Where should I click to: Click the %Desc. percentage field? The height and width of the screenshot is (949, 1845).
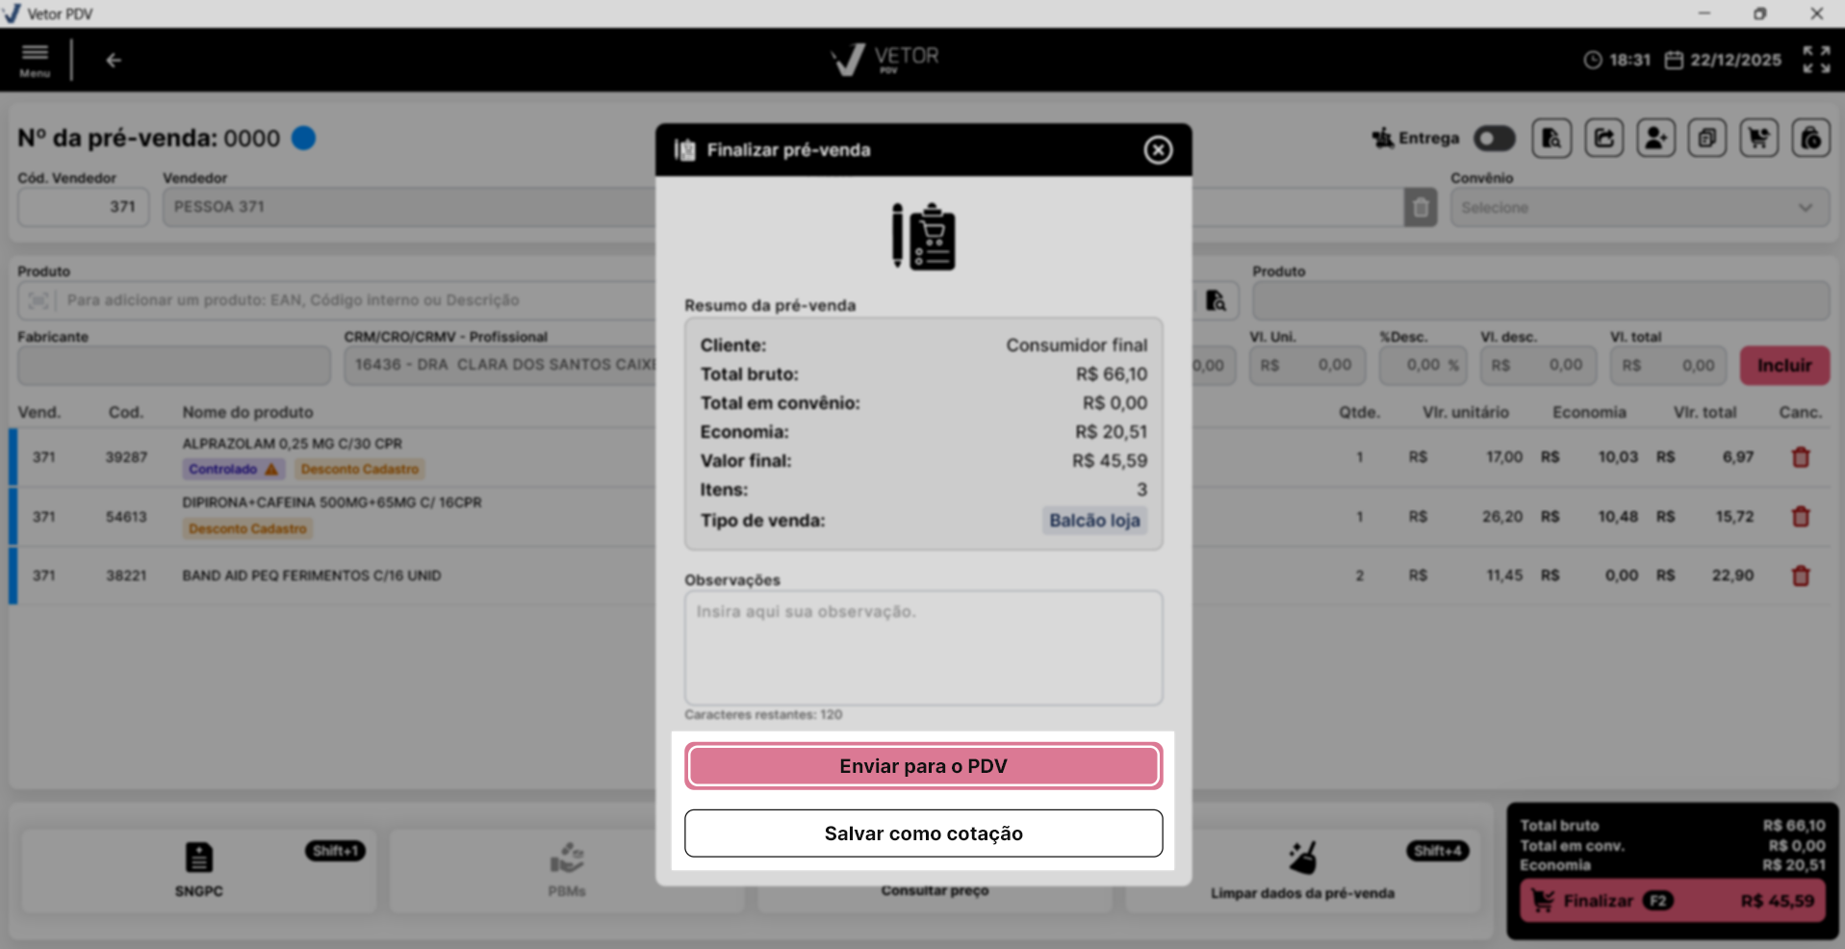coord(1422,366)
